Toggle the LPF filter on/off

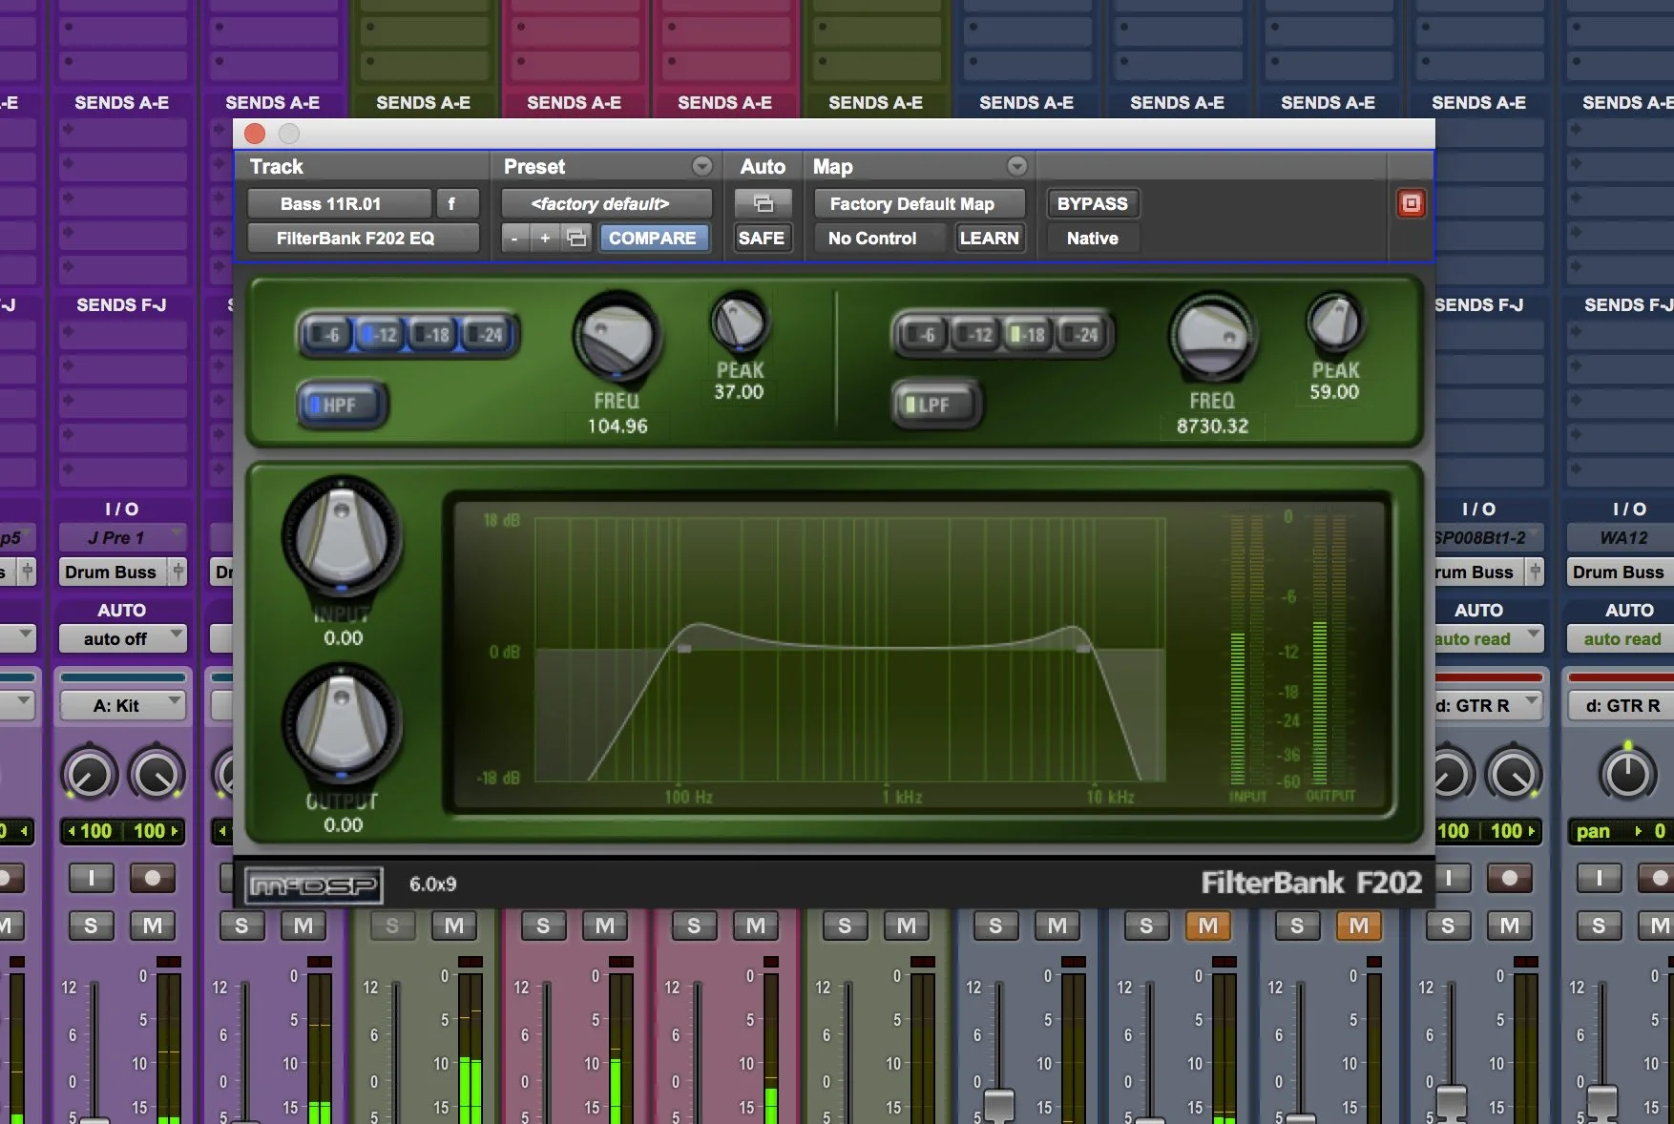pyautogui.click(x=936, y=405)
